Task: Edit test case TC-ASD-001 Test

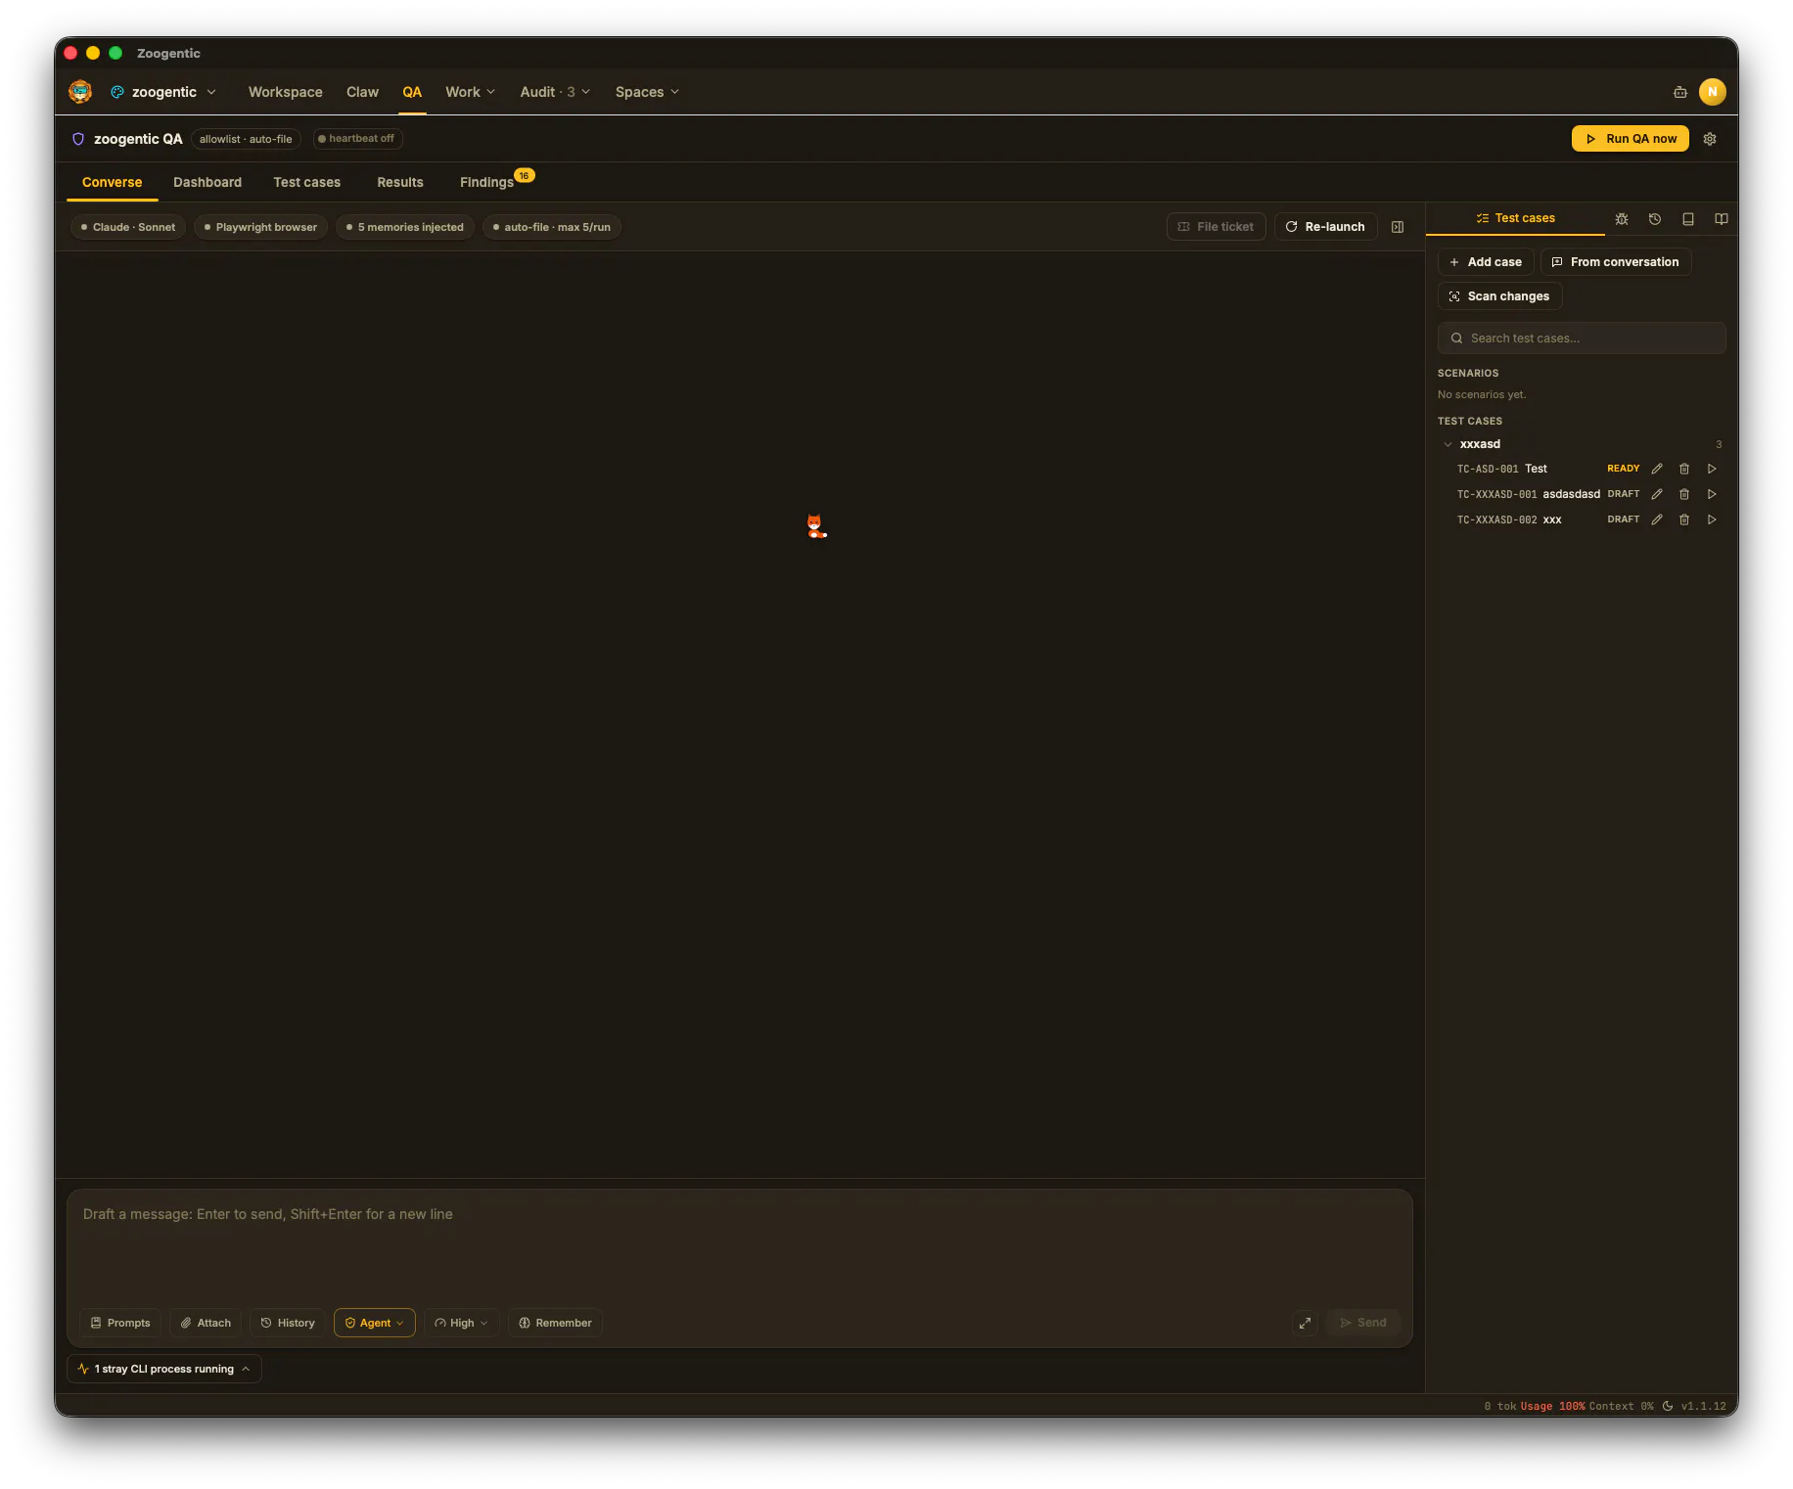Action: (x=1657, y=469)
